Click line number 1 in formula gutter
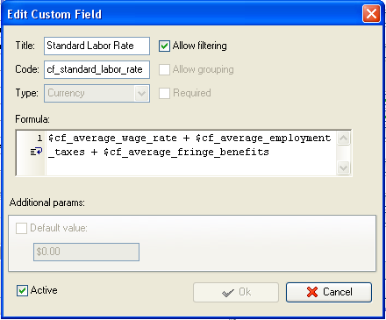This screenshot has height=320, width=386. (x=39, y=138)
